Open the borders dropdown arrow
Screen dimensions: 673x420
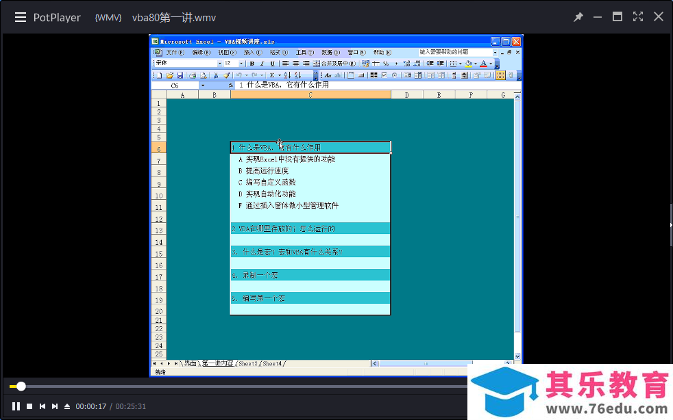tap(460, 64)
